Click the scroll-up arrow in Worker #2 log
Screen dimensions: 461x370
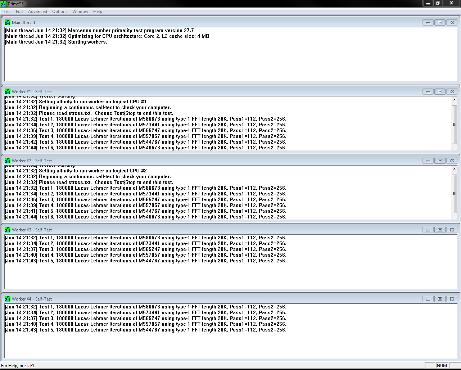pyautogui.click(x=454, y=169)
